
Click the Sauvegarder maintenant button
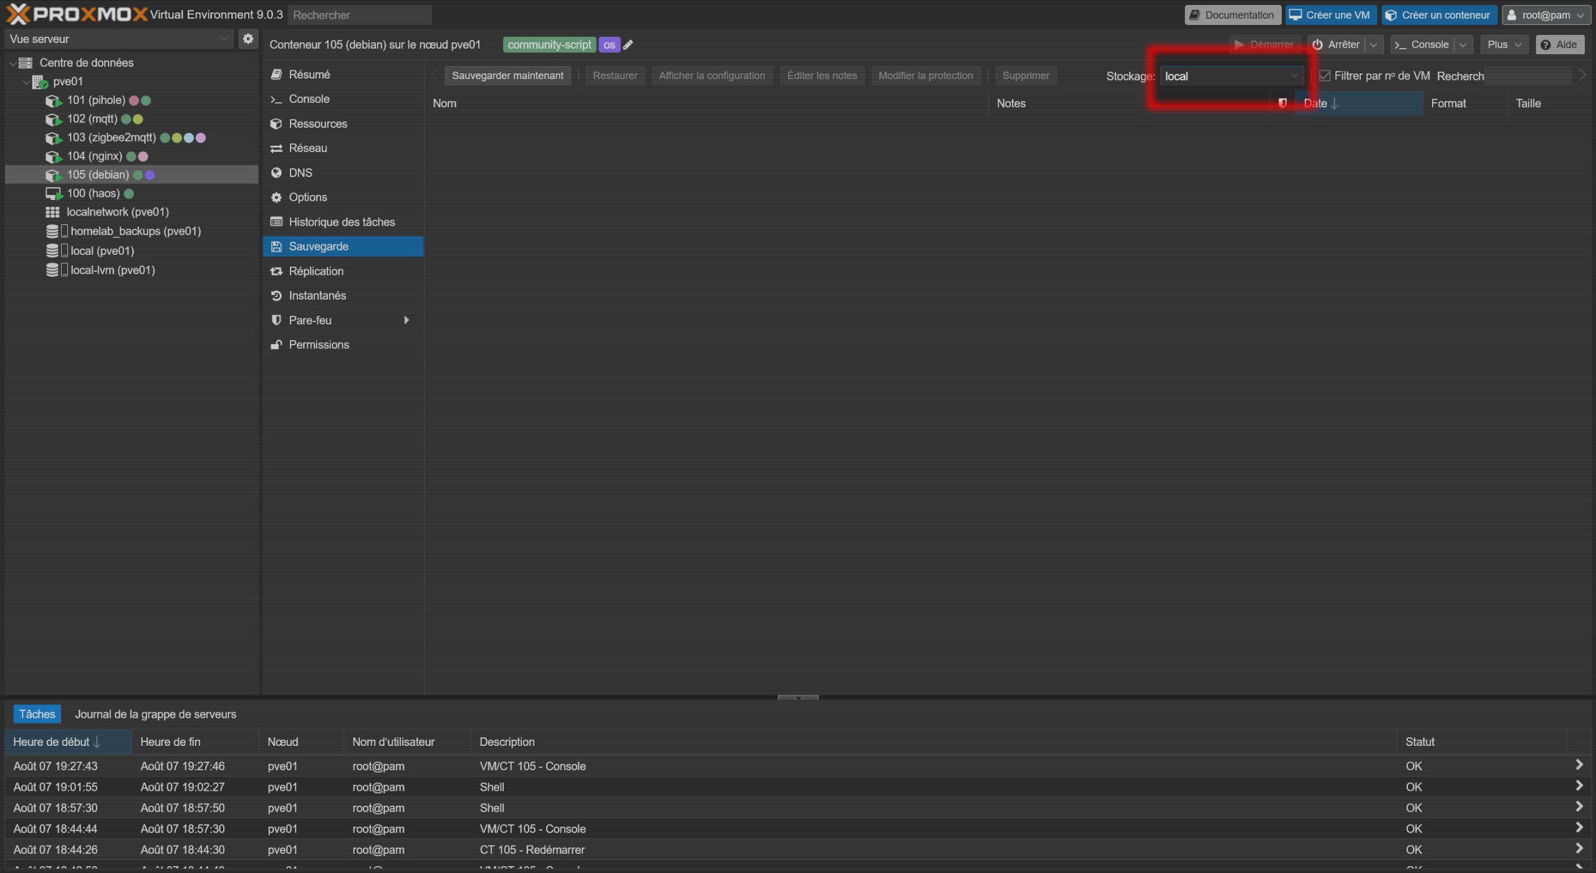click(x=507, y=75)
